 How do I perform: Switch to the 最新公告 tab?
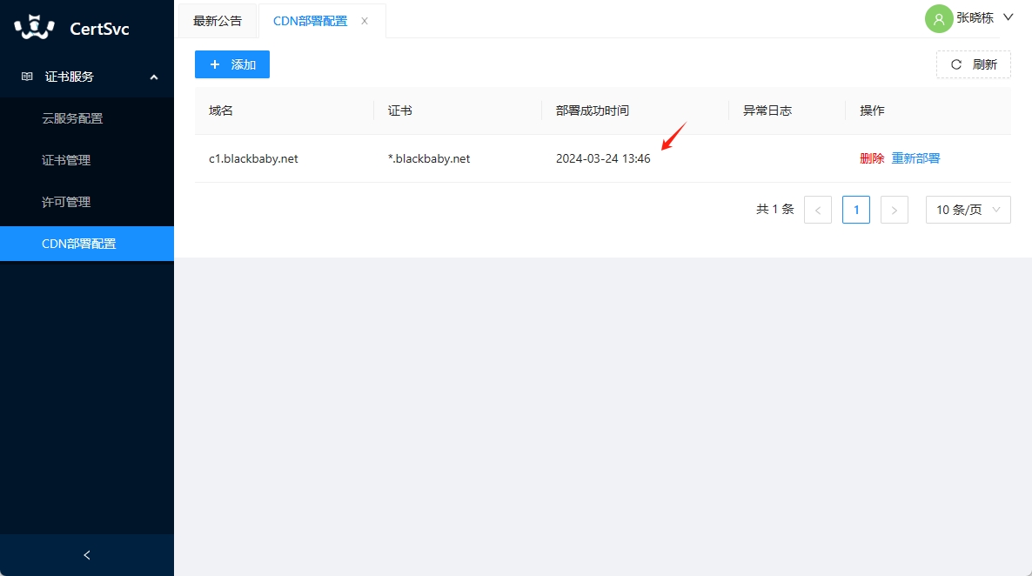coord(217,20)
